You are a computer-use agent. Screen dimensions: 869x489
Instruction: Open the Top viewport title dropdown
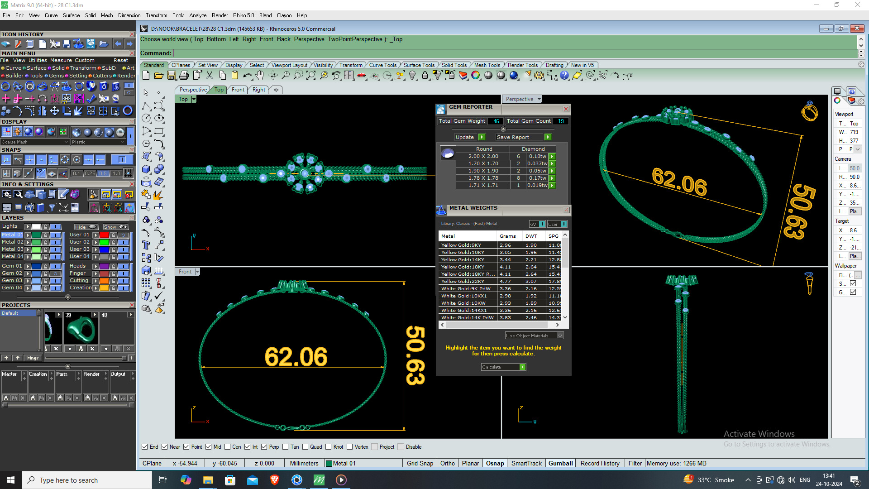click(194, 99)
